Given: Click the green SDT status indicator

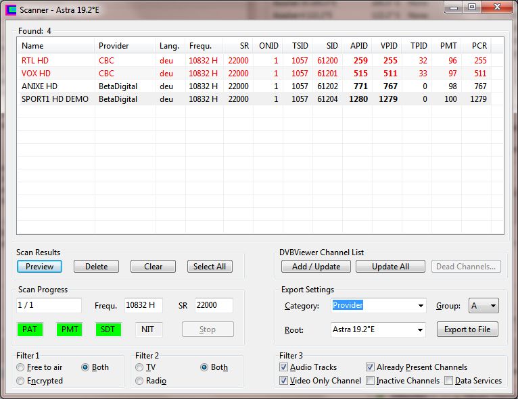Looking at the screenshot, I should (108, 329).
